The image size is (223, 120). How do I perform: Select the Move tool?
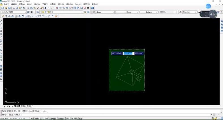20,16
